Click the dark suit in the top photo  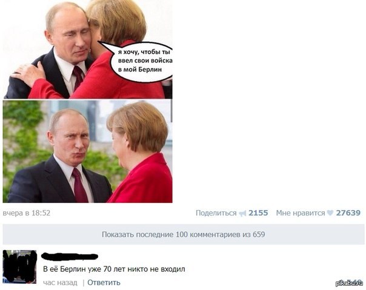[39, 77]
